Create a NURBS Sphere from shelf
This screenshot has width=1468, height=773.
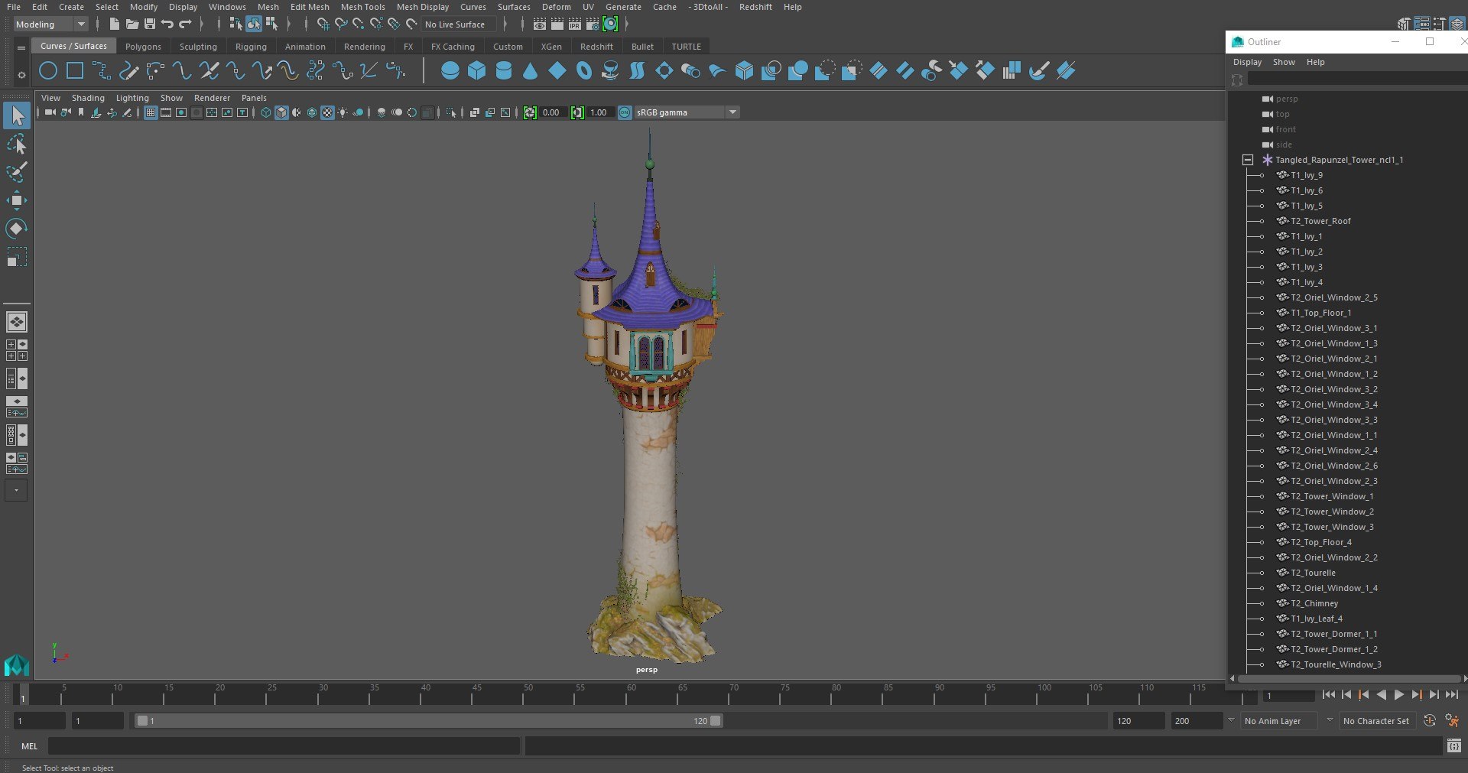450,71
